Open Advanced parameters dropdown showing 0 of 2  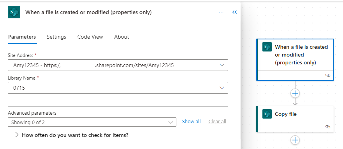pos(92,122)
